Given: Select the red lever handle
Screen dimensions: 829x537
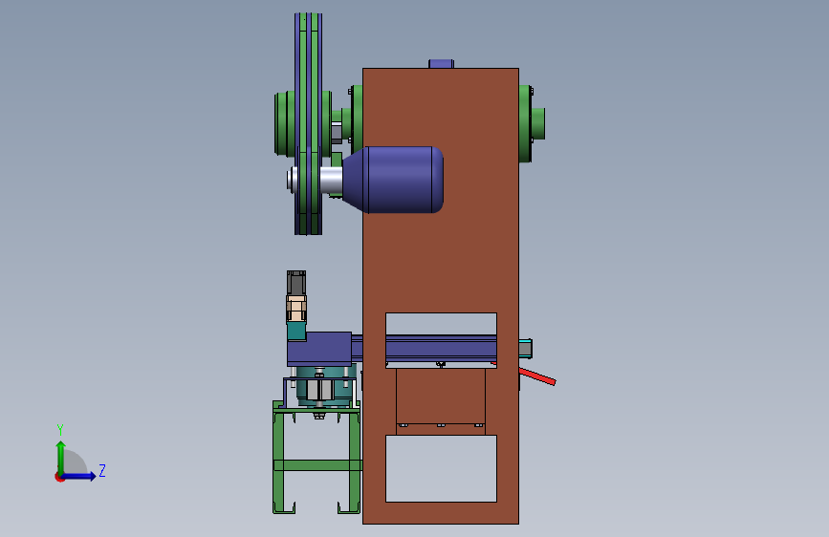Looking at the screenshot, I should pyautogui.click(x=536, y=376).
